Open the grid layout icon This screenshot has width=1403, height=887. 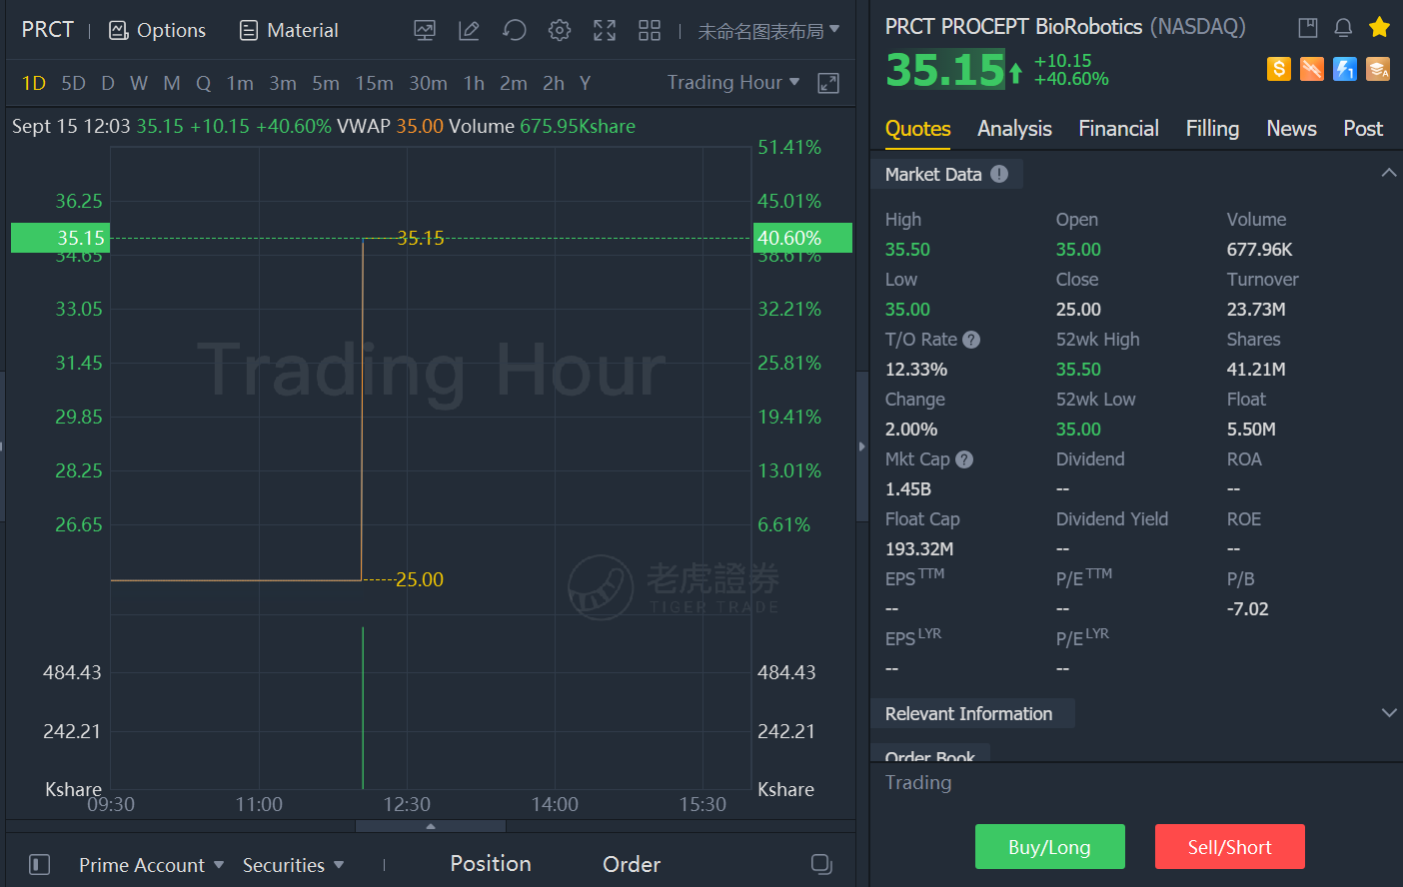(650, 31)
